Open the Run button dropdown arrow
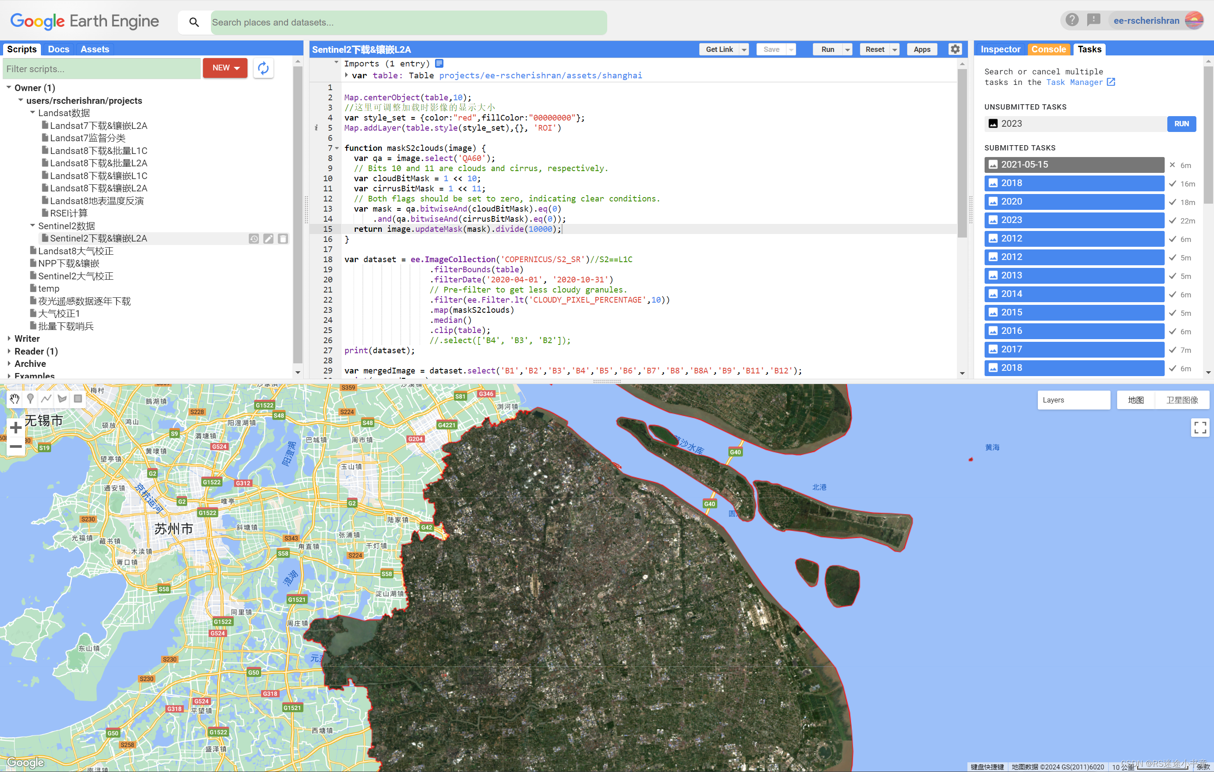Image resolution: width=1214 pixels, height=772 pixels. point(848,49)
